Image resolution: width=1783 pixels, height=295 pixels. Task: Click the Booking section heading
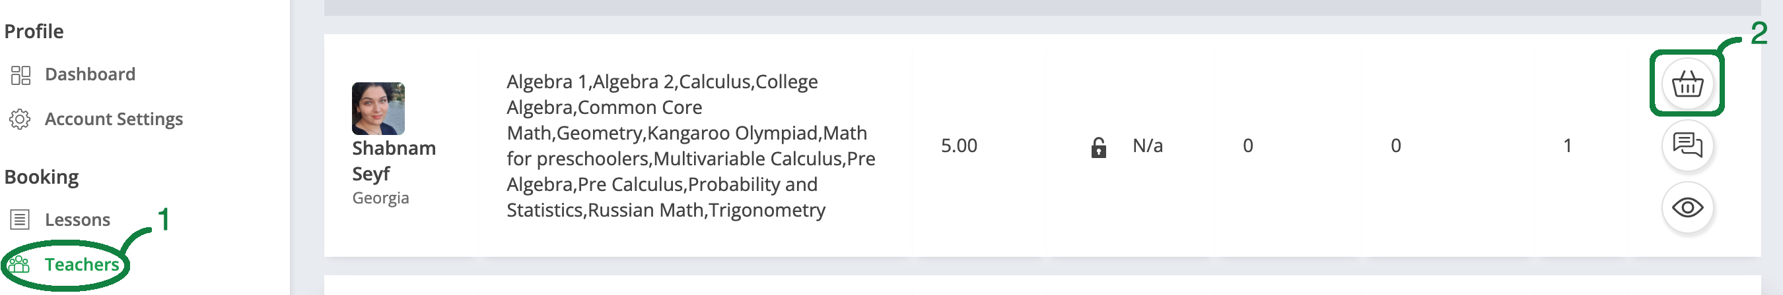[42, 178]
